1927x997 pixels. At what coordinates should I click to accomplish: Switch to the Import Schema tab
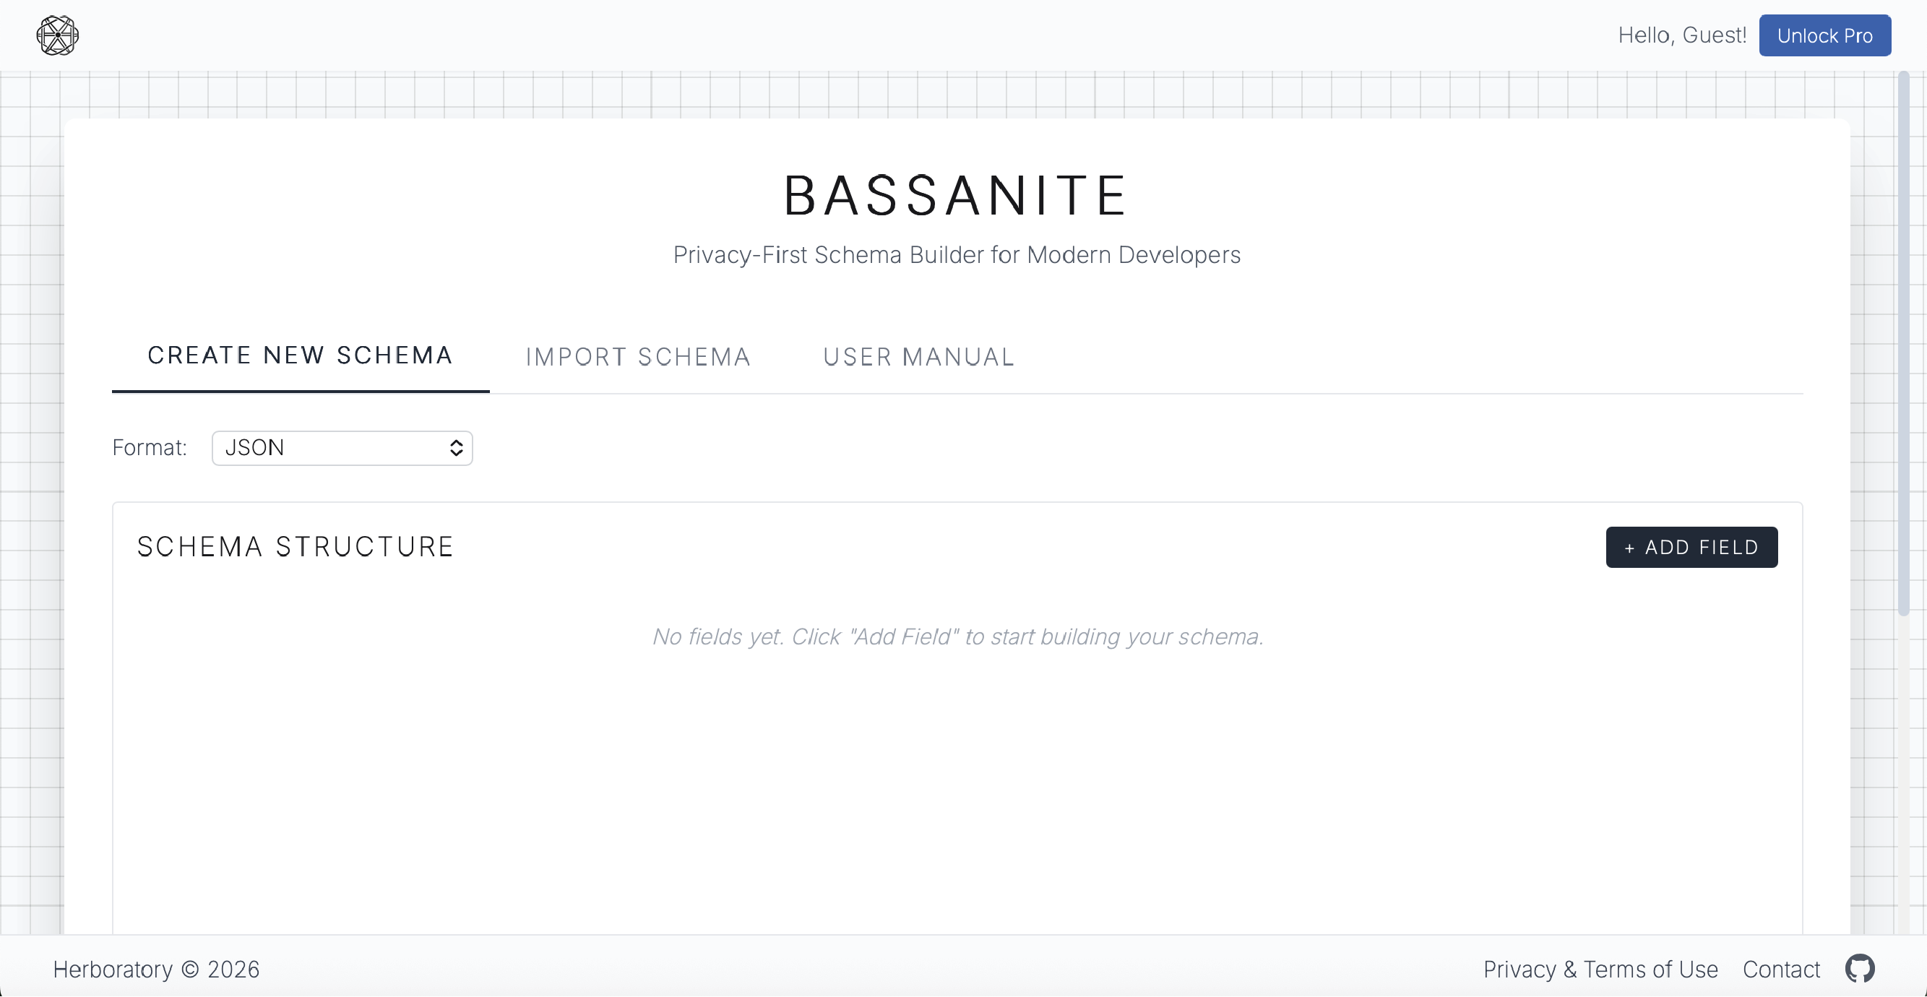pos(638,357)
